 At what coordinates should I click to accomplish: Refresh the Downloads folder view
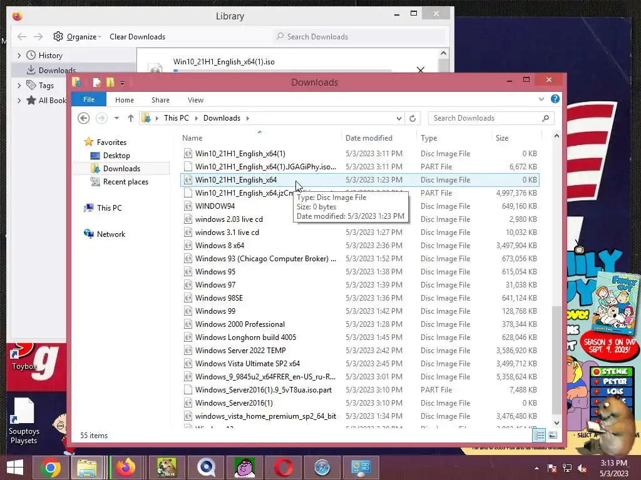point(413,118)
